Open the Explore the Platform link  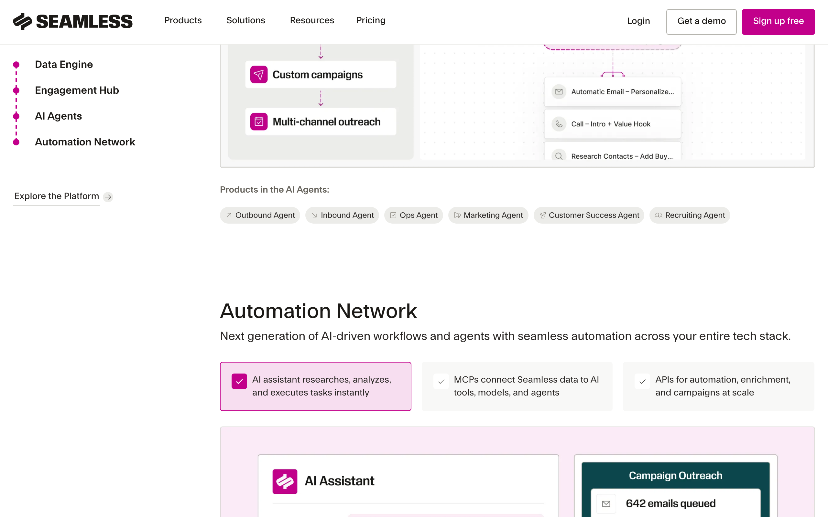(57, 196)
